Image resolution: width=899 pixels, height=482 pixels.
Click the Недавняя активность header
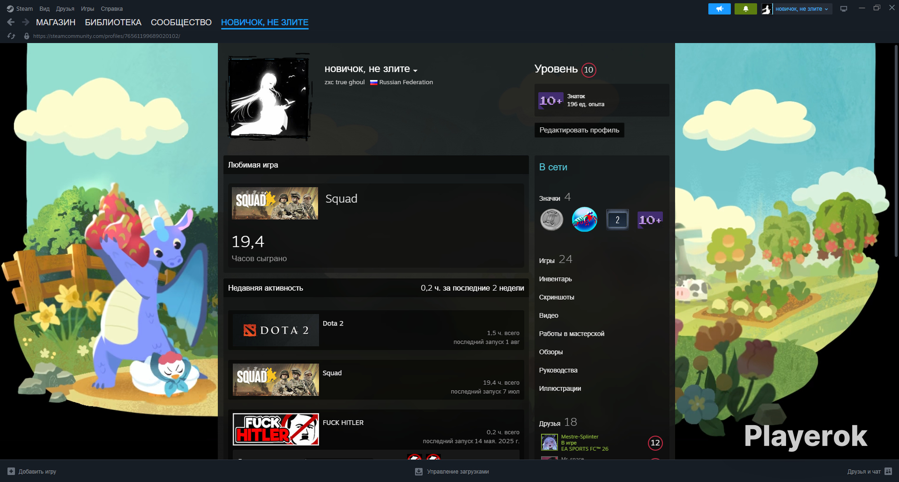[x=265, y=288]
